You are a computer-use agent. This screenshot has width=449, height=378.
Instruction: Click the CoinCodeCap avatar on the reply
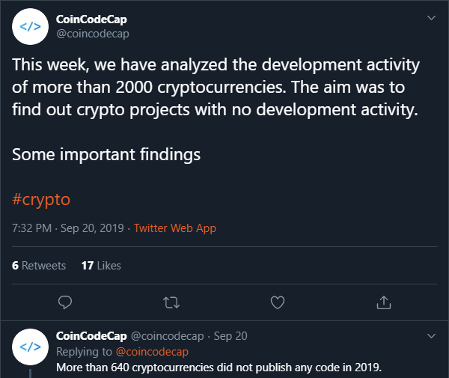pyautogui.click(x=30, y=346)
